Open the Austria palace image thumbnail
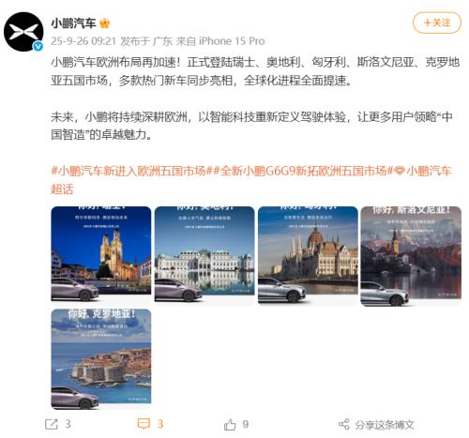Viewport: 469px width, 438px height. (204, 255)
